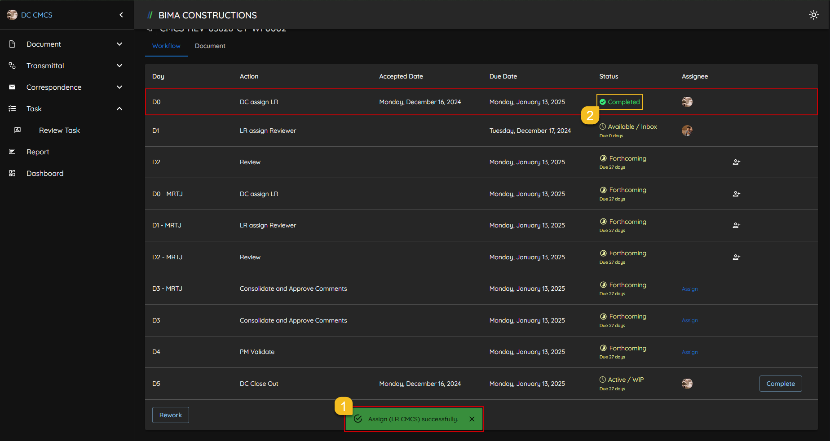Click the add-assignee icon in the D2 - MRTJ row
This screenshot has height=441, width=830.
[x=736, y=257]
